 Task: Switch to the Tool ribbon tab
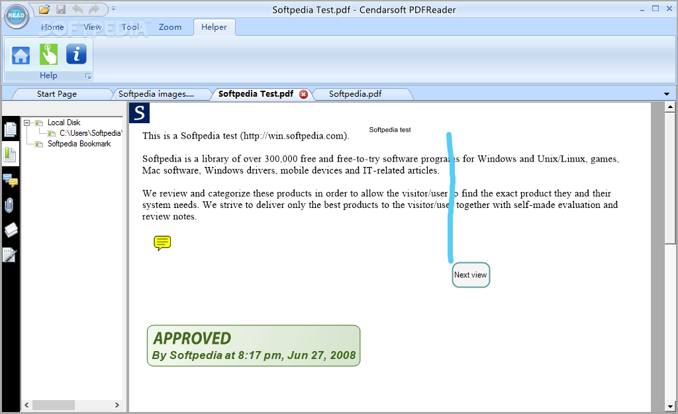130,26
